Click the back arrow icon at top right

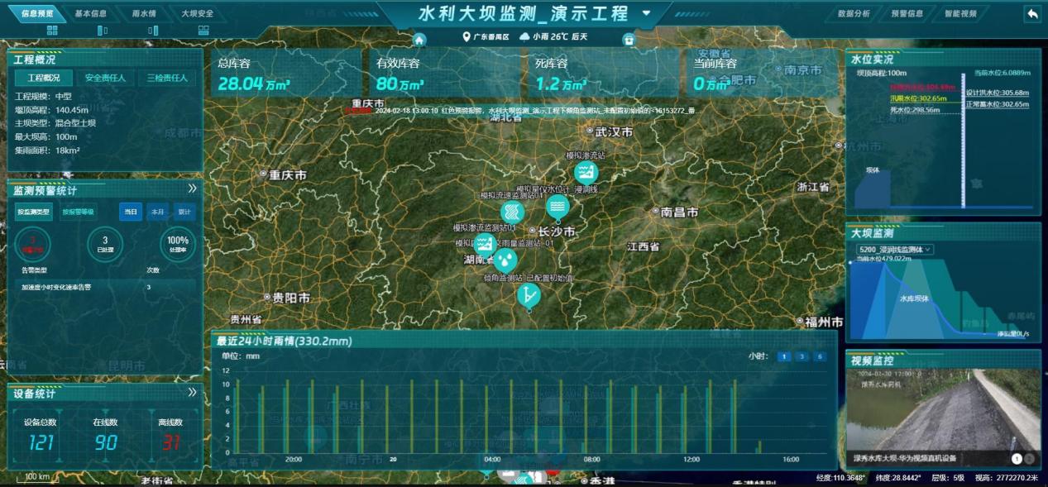1031,14
